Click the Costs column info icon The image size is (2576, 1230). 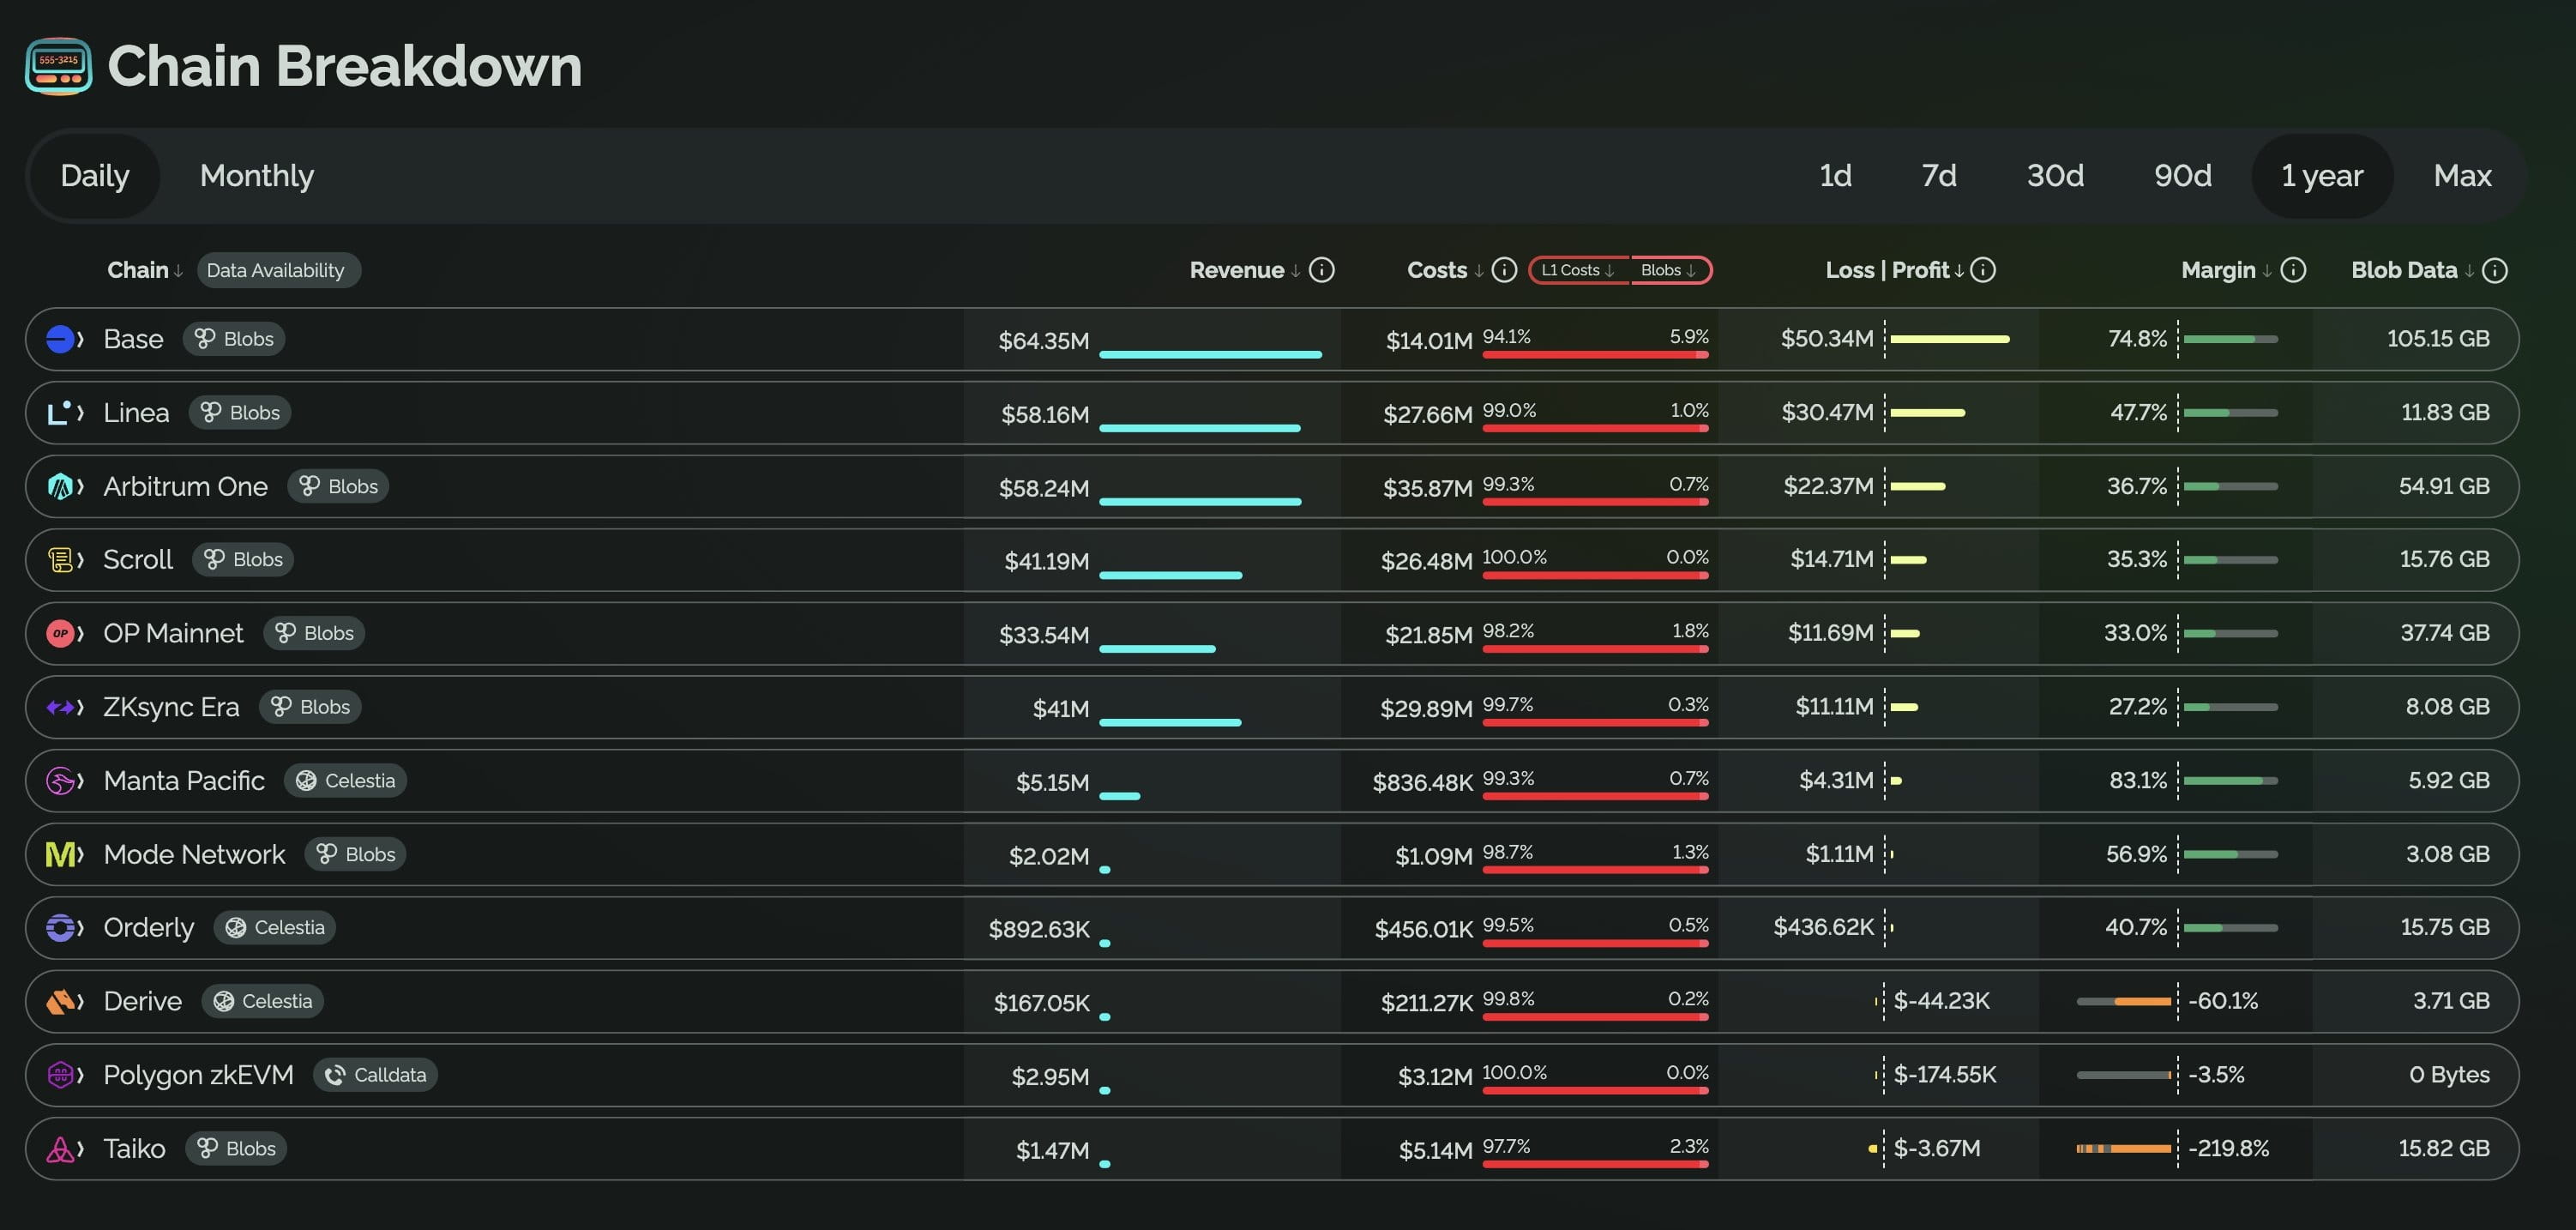(1504, 270)
